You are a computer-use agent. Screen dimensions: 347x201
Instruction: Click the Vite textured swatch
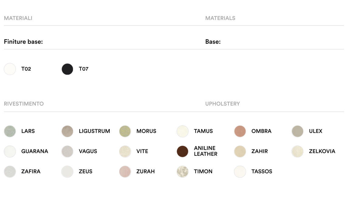(x=125, y=152)
